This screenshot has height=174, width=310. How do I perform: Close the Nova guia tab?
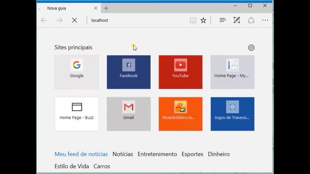click(96, 8)
